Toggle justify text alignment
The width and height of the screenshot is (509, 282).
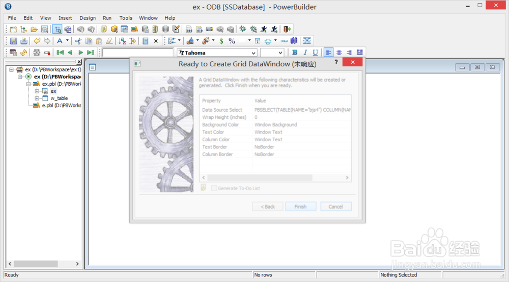[360, 53]
